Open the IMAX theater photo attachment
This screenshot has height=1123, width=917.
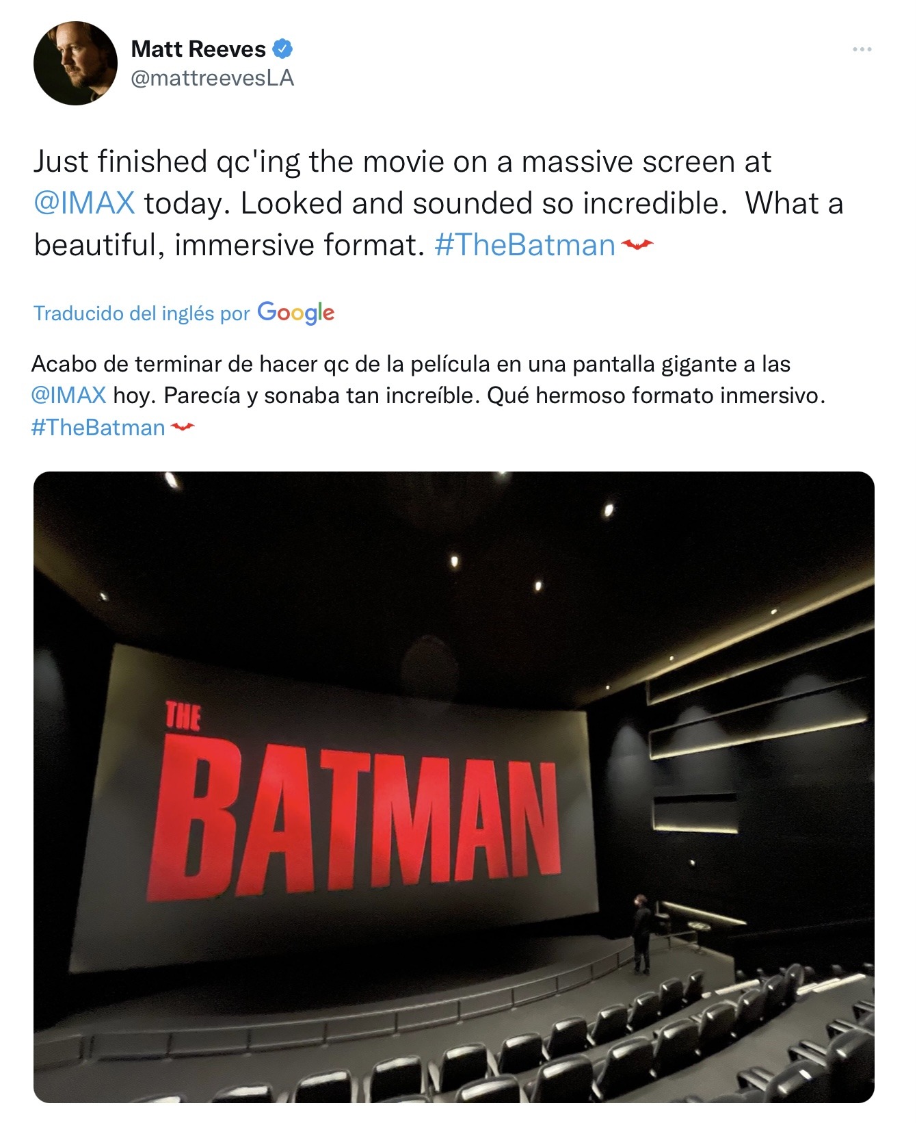[x=454, y=786]
